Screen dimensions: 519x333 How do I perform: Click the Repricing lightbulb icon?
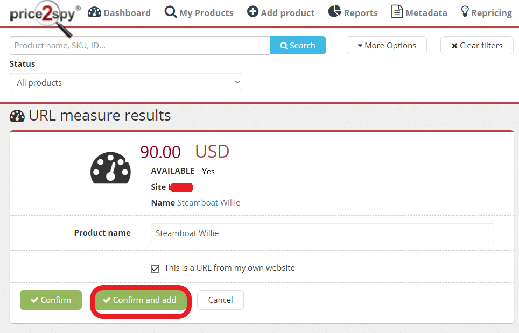pyautogui.click(x=465, y=12)
